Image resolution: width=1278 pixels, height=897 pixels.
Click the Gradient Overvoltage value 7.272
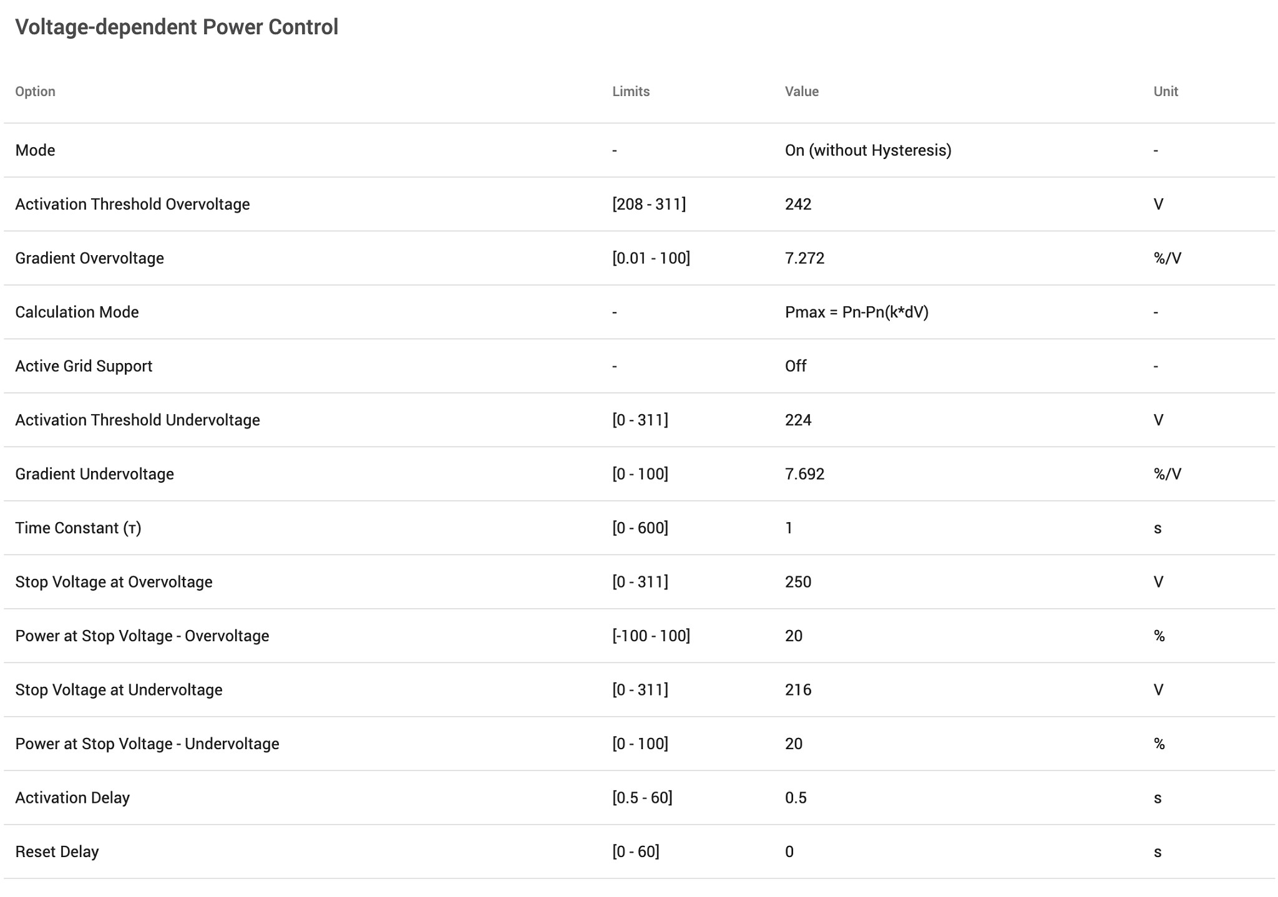pos(804,258)
